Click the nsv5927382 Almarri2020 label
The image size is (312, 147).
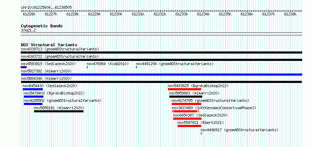click(x=46, y=71)
